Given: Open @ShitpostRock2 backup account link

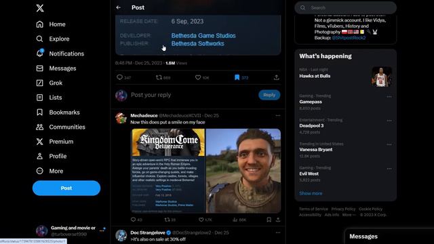Looking at the screenshot, I should pos(349,38).
